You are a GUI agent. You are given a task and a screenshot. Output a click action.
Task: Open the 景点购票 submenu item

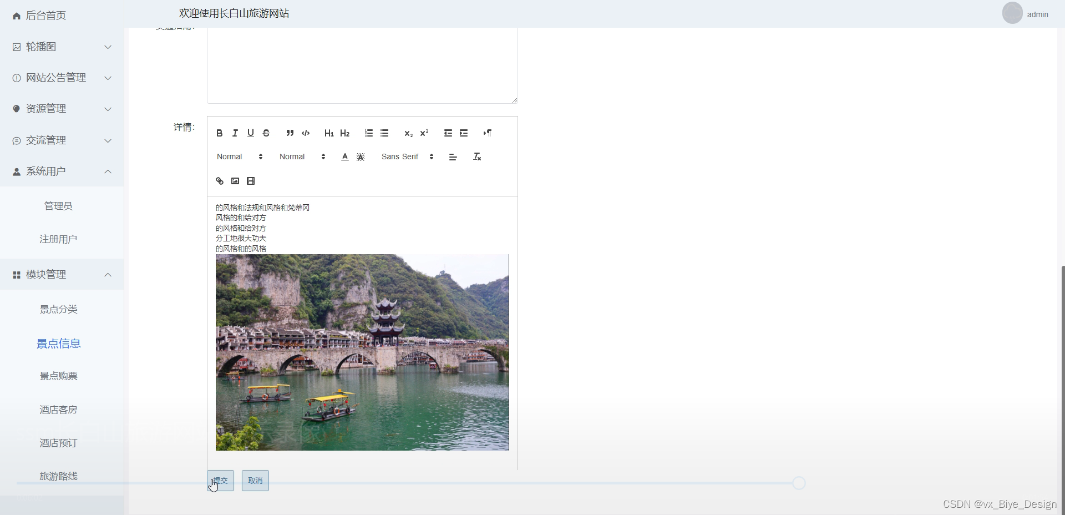[58, 376]
